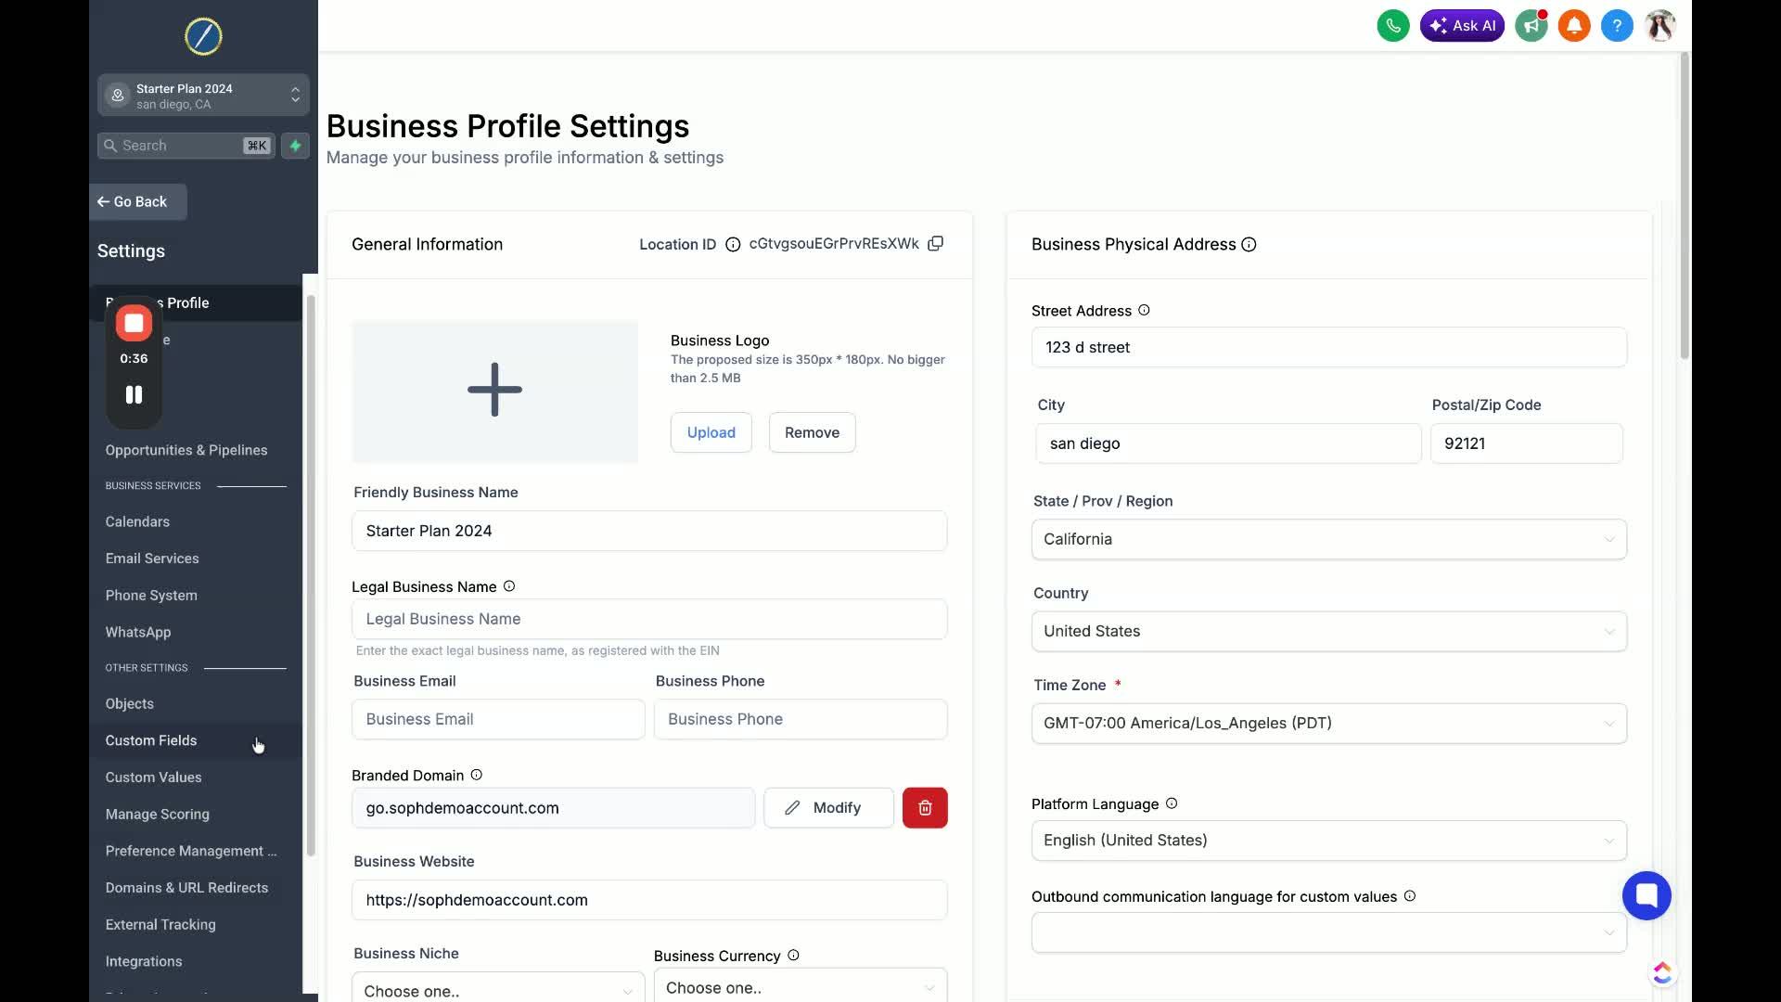This screenshot has width=1781, height=1002.
Task: Click the green phone dialer icon
Action: (1393, 26)
